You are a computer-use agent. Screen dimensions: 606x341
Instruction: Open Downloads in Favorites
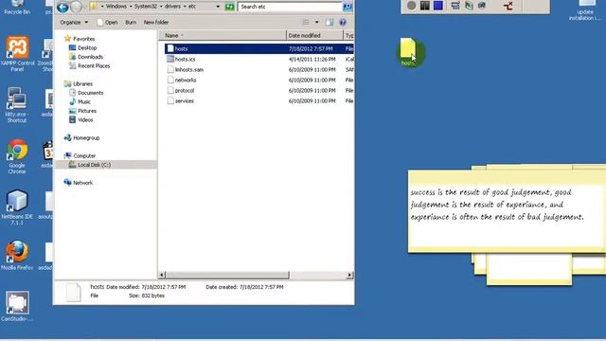[86, 57]
